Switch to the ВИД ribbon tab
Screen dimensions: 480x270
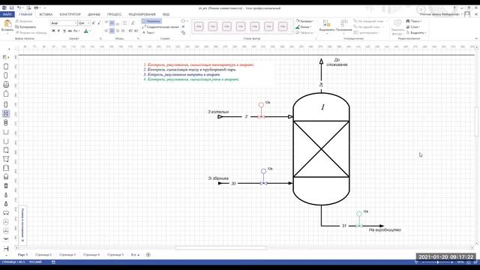[166, 14]
